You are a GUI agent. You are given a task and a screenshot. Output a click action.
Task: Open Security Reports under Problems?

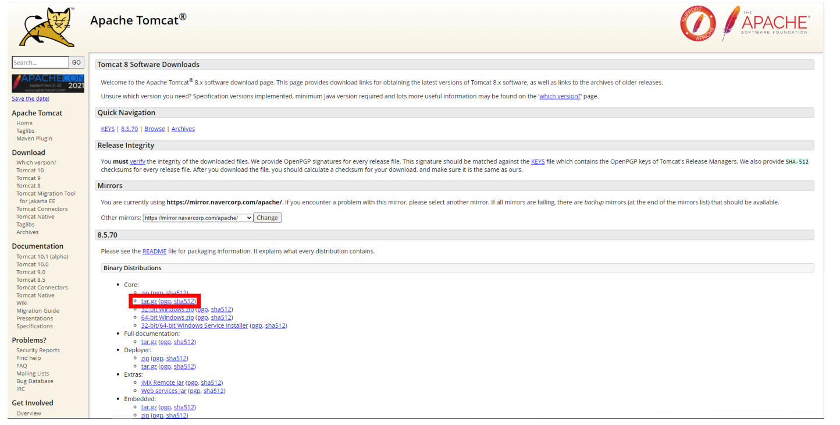tap(38, 350)
